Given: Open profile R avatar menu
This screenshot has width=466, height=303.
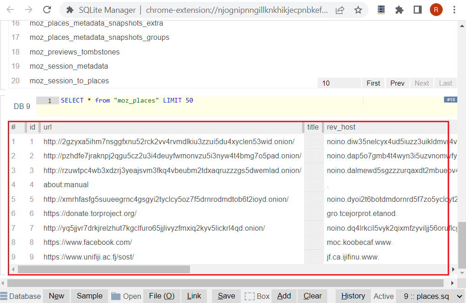Looking at the screenshot, I should coord(436,10).
